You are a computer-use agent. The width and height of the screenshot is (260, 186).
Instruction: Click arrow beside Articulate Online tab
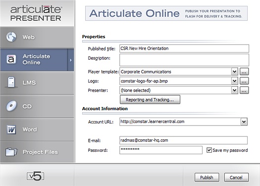coord(71,60)
